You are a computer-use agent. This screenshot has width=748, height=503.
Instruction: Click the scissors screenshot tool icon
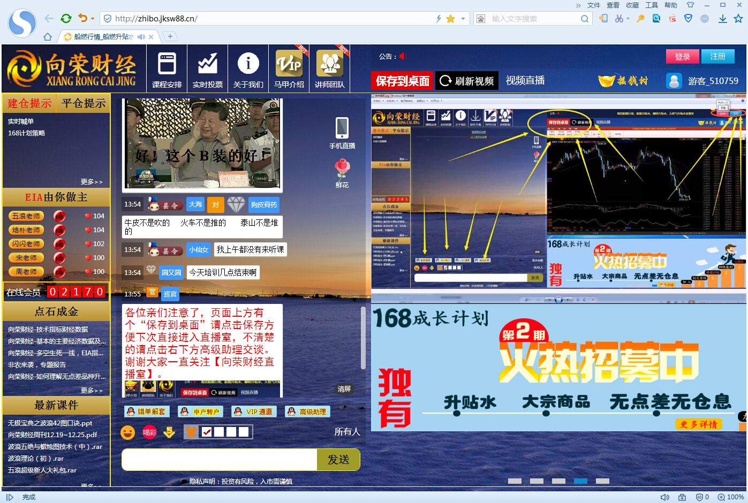point(619,19)
